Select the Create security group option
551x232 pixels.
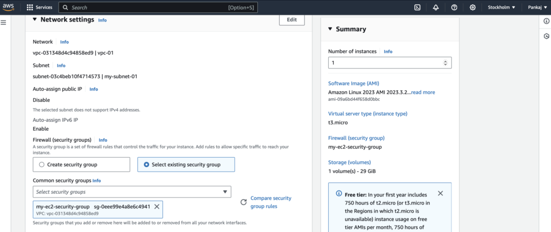pyautogui.click(x=81, y=165)
